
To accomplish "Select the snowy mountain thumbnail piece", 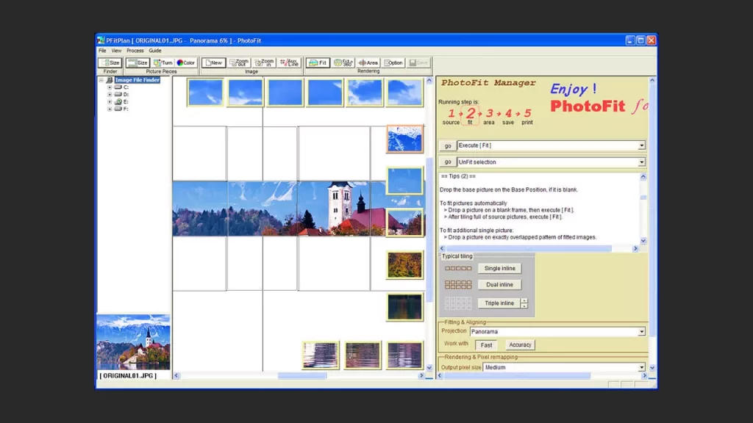I will pos(405,139).
